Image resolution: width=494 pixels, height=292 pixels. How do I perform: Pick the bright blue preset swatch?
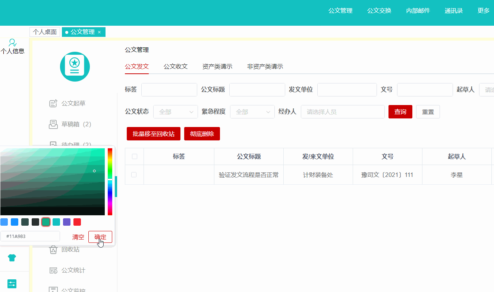[15, 222]
